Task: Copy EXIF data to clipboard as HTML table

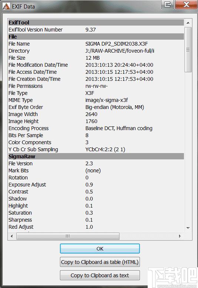Action: (x=100, y=262)
